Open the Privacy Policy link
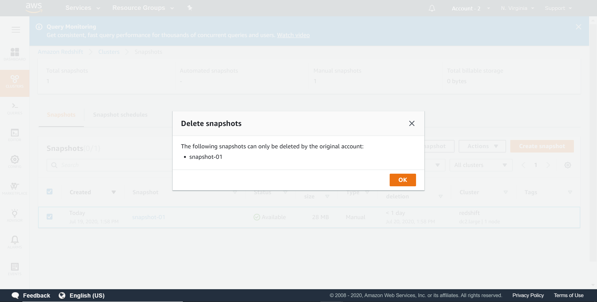Screen dimensions: 597x302 [528, 295]
